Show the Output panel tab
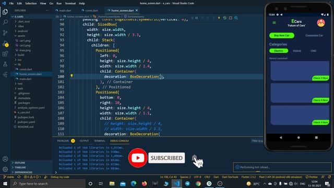The width and height of the screenshot is (334, 188). (84, 141)
